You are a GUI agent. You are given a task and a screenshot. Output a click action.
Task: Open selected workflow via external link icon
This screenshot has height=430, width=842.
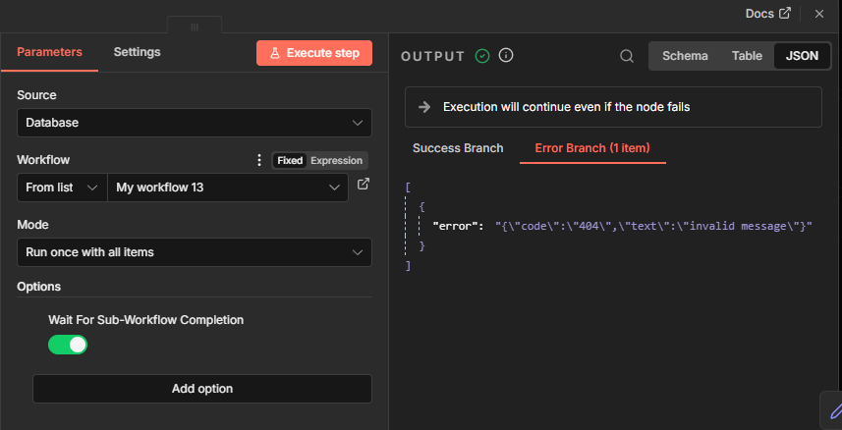(363, 185)
